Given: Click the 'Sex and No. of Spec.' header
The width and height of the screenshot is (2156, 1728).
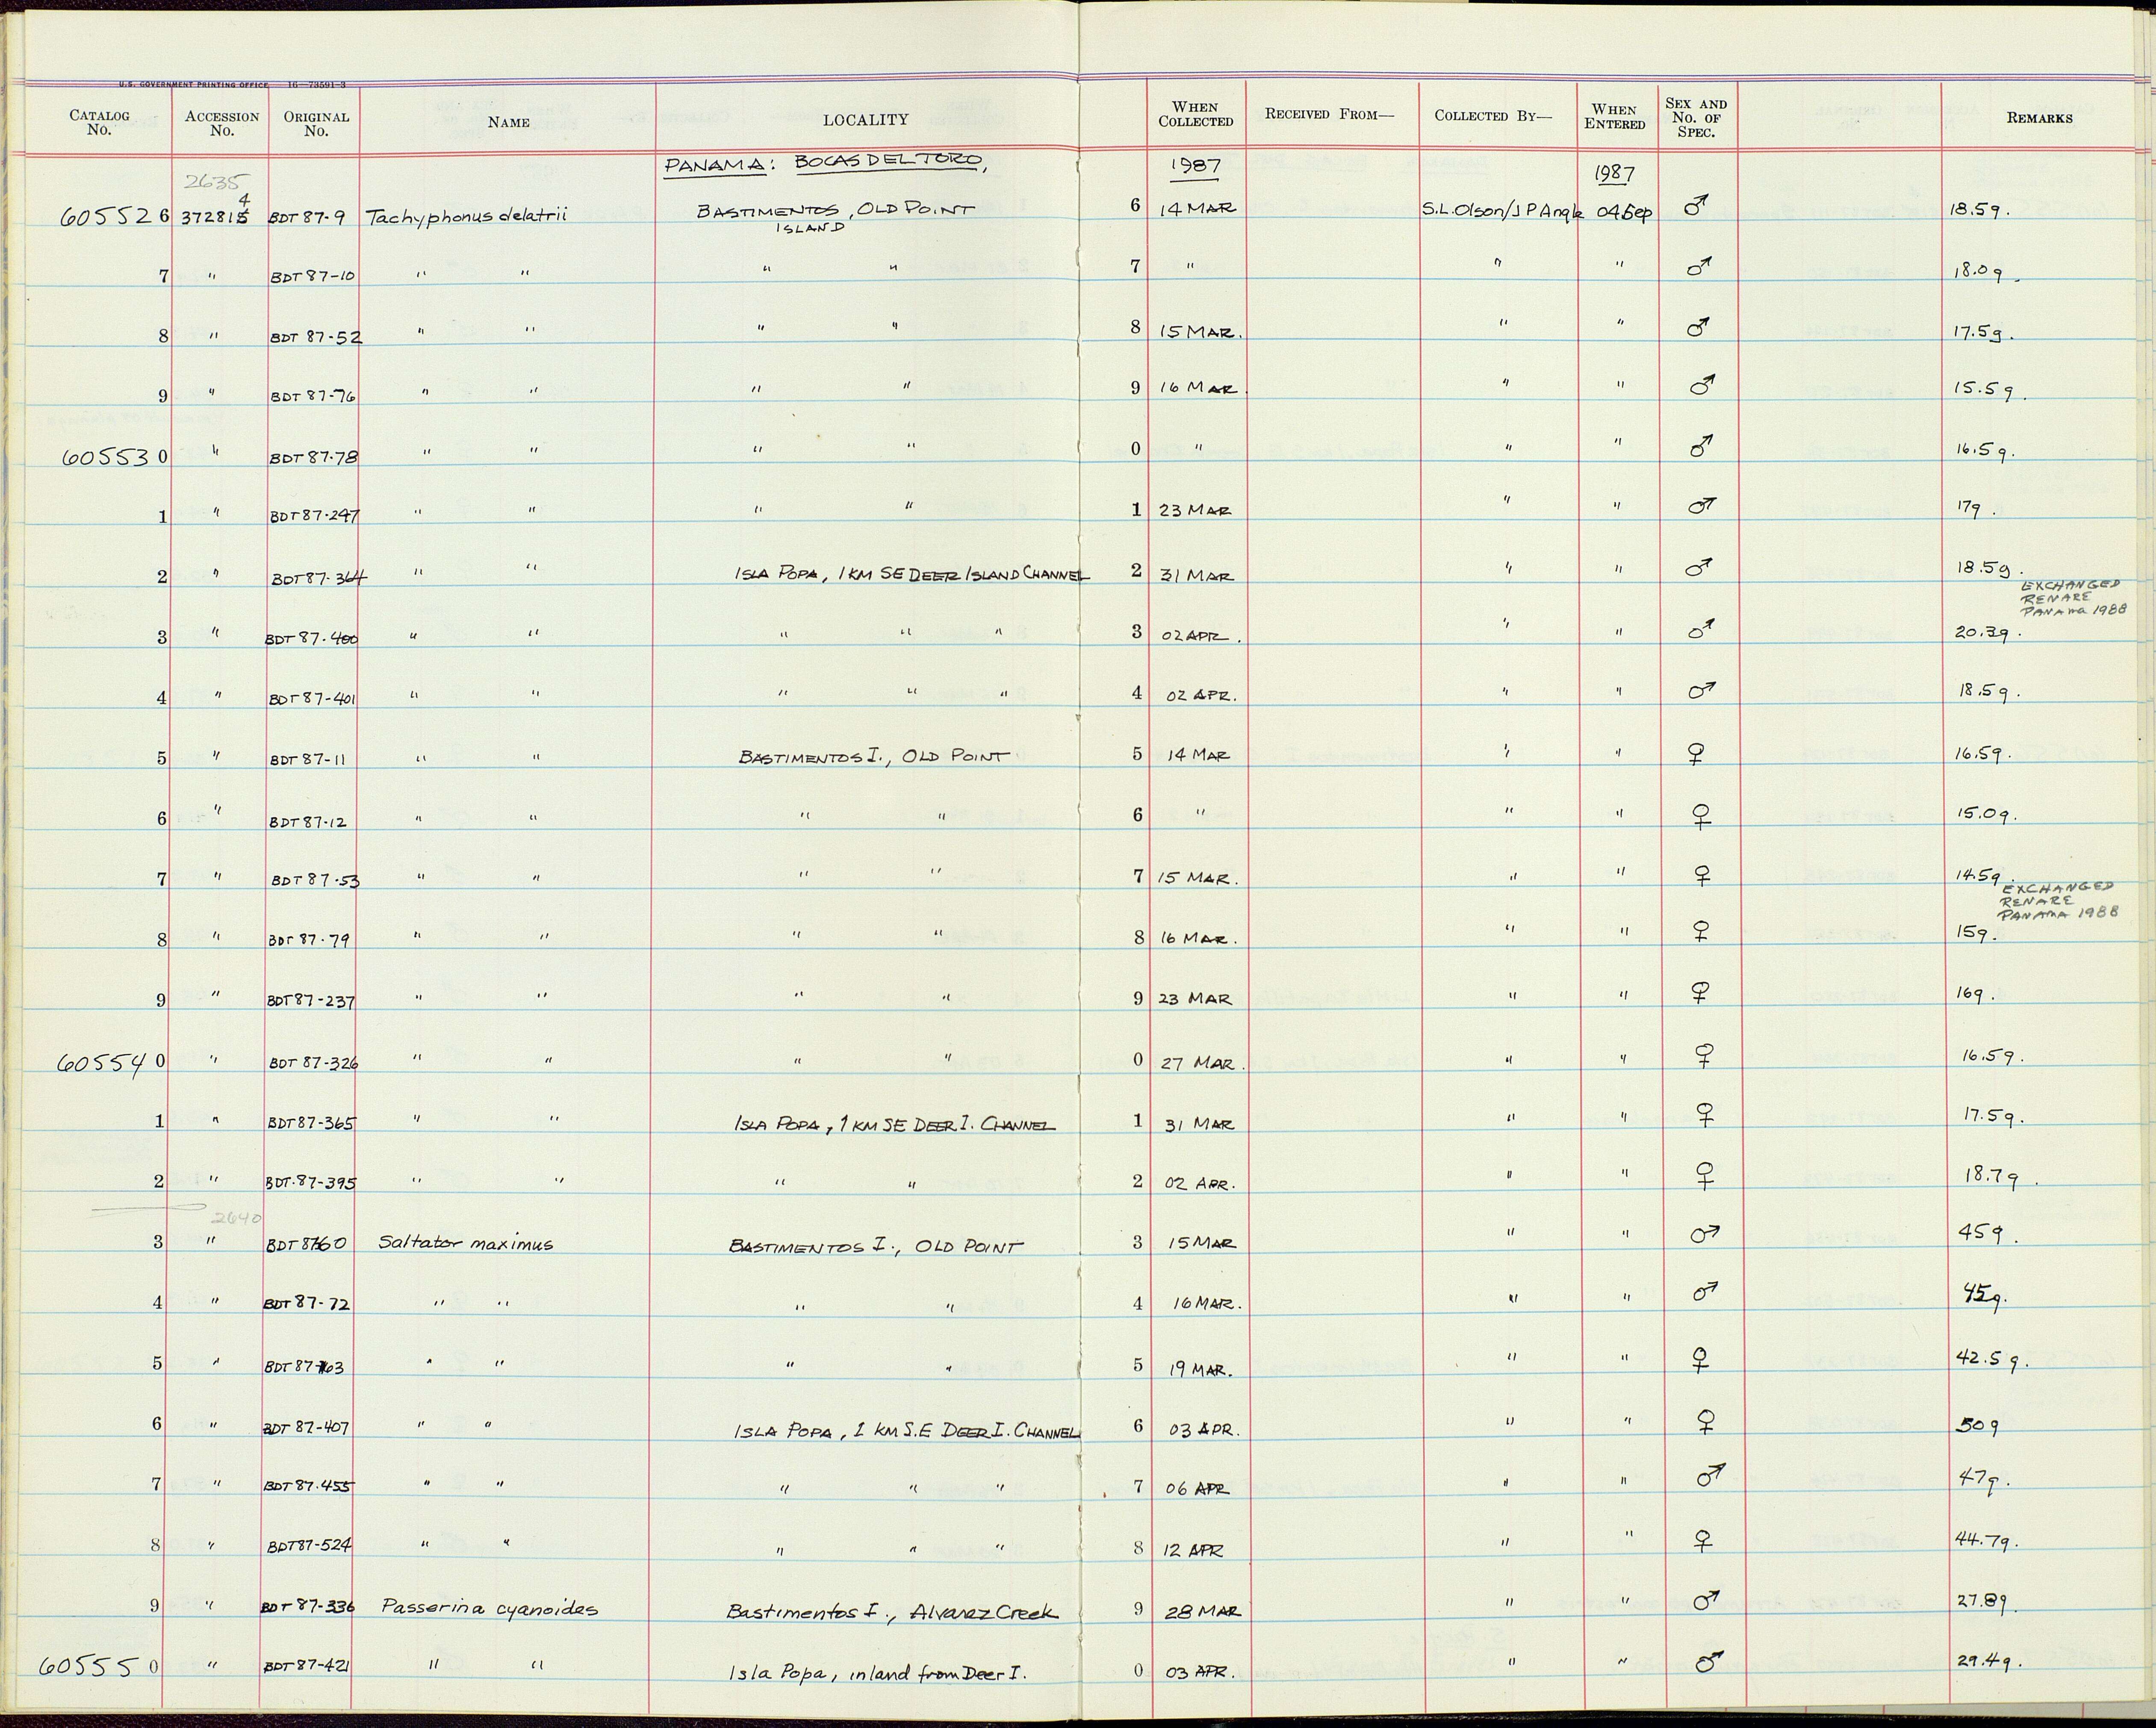Looking at the screenshot, I should coord(1696,117).
